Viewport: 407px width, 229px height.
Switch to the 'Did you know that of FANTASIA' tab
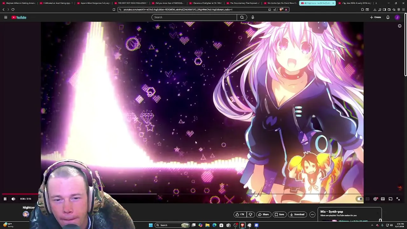[168, 3]
